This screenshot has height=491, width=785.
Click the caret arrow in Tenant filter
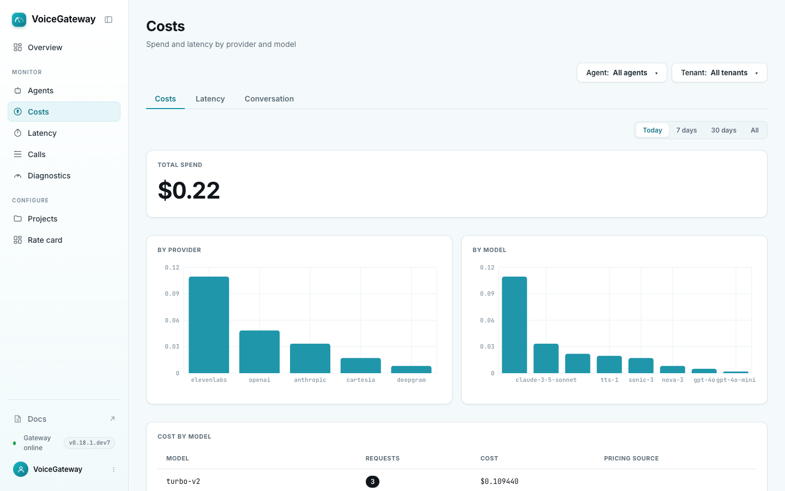pos(757,73)
